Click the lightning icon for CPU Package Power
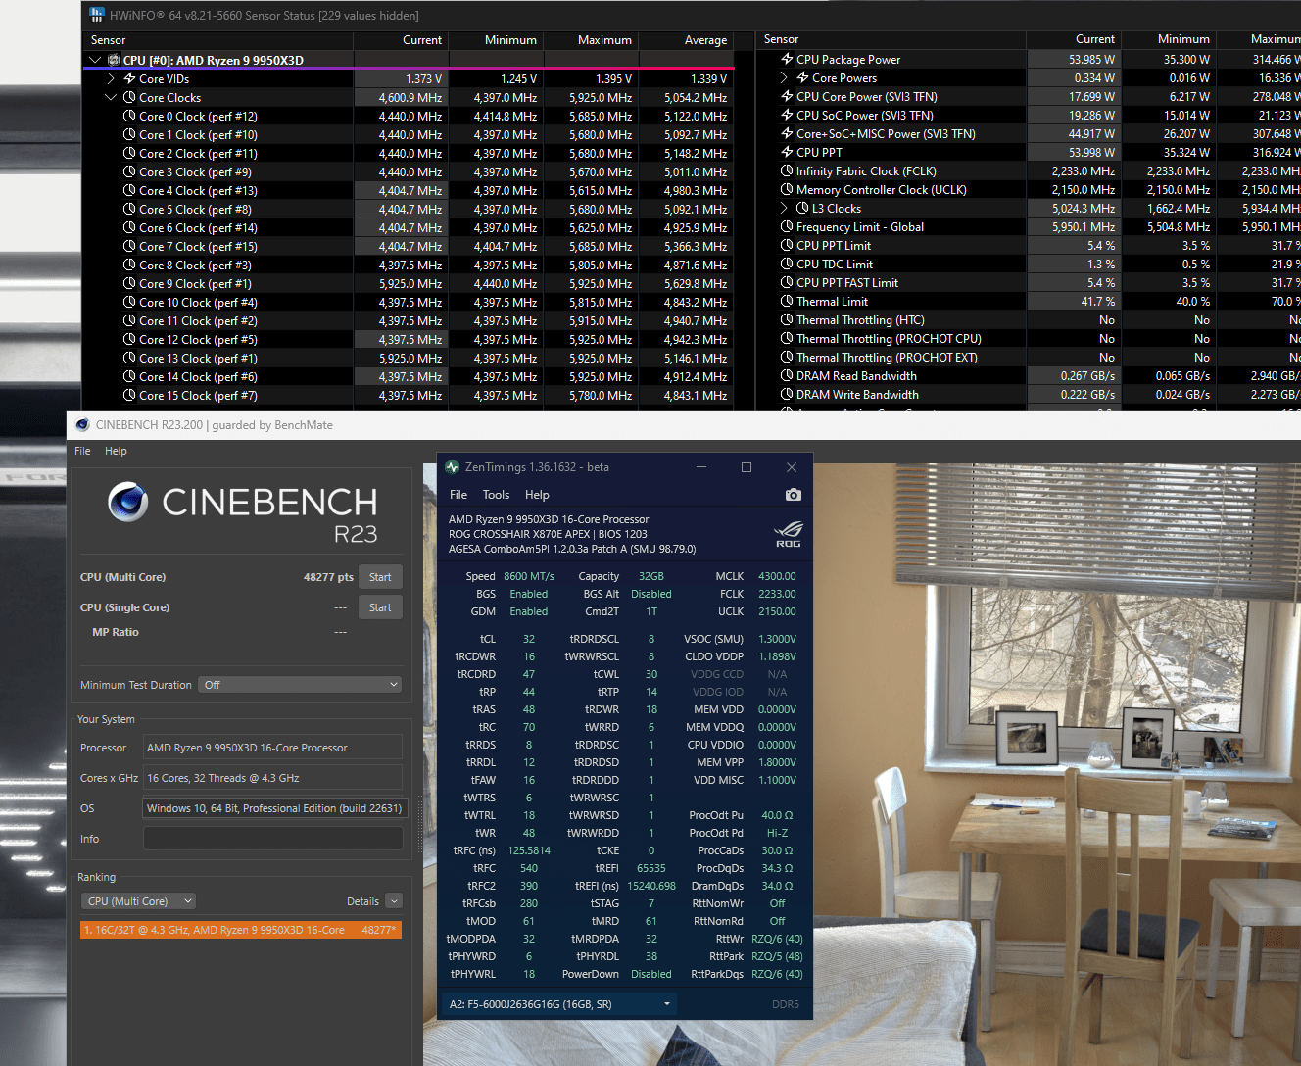Image resolution: width=1301 pixels, height=1066 pixels. click(787, 59)
